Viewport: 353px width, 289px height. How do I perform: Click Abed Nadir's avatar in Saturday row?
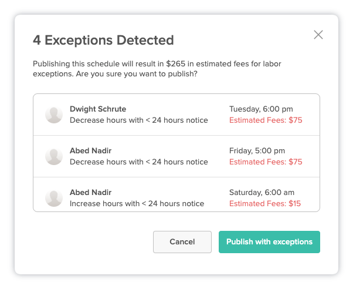54,199
